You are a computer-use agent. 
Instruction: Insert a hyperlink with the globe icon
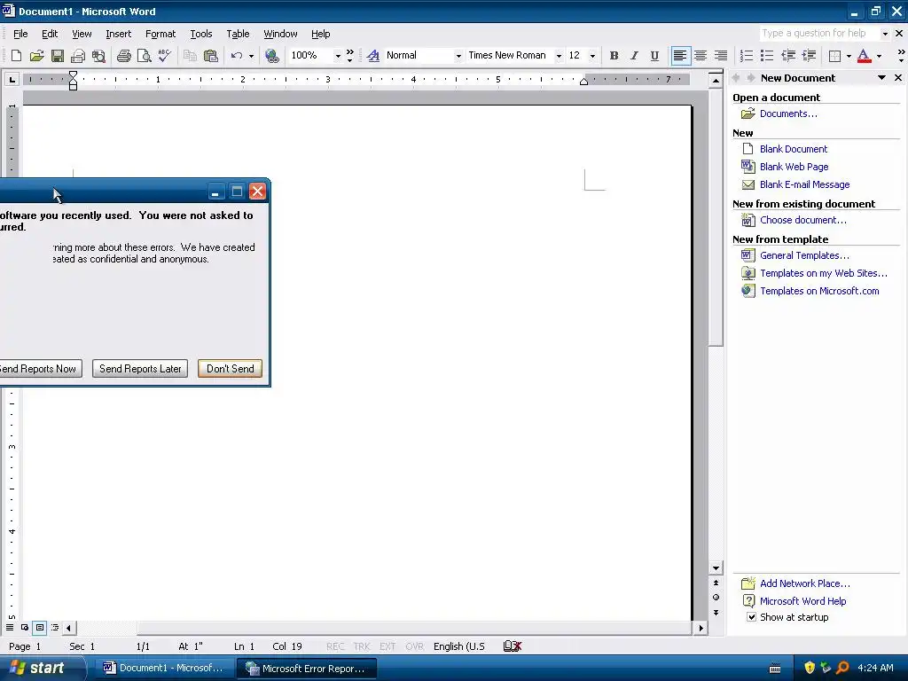[x=271, y=56]
